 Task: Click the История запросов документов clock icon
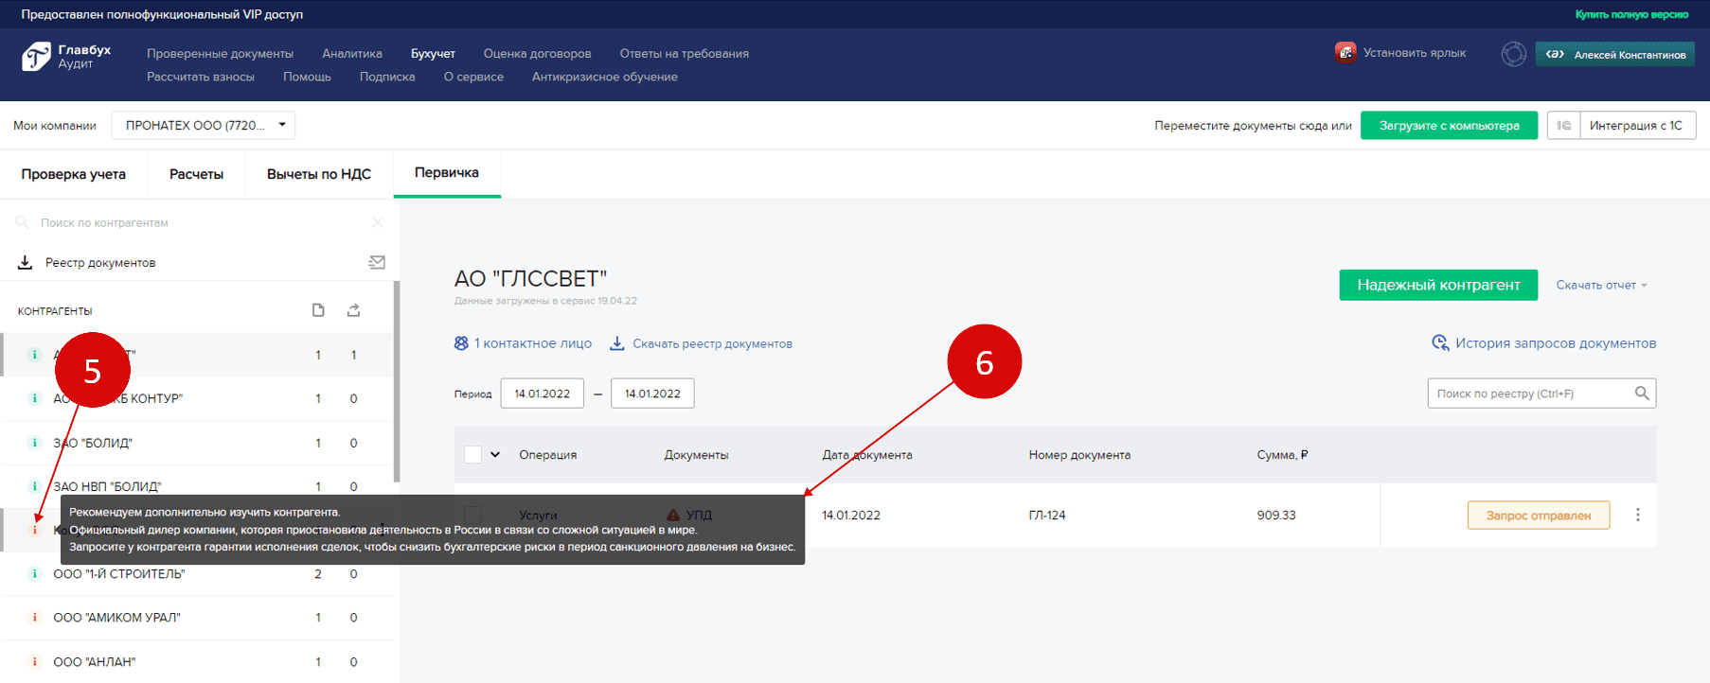tap(1440, 342)
